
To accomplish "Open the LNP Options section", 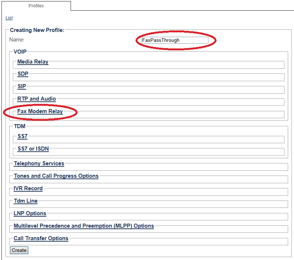I will click(x=30, y=213).
